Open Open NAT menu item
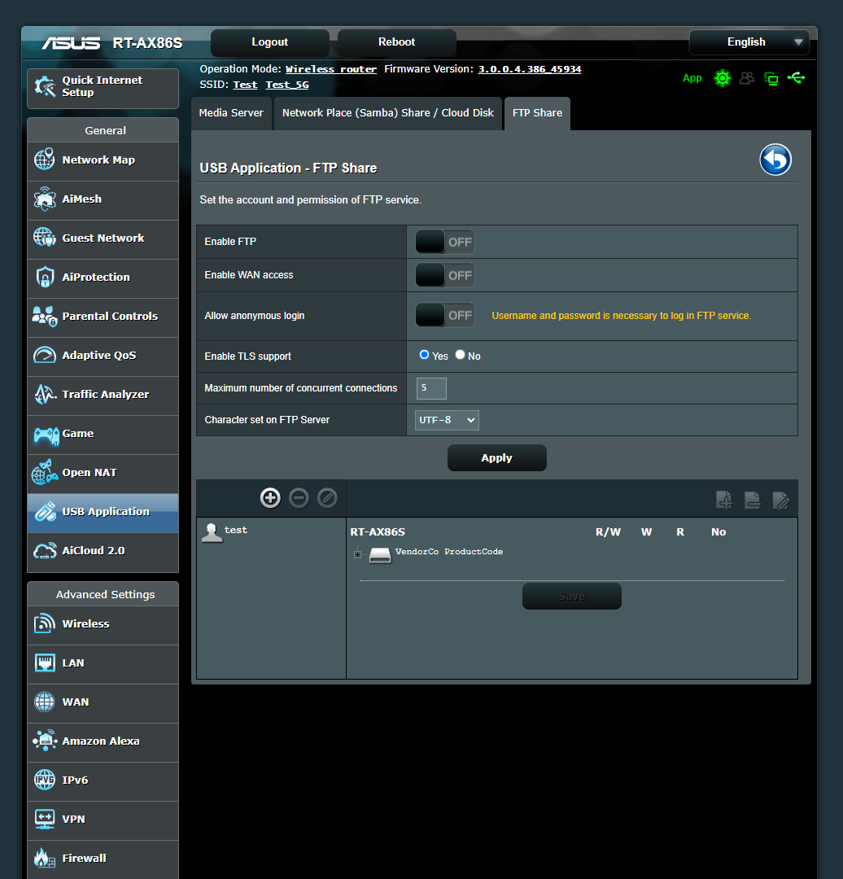The image size is (843, 879). 103,474
